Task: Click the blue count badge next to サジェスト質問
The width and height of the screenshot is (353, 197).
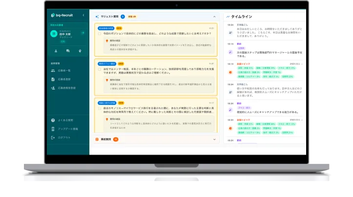Action: click(123, 17)
